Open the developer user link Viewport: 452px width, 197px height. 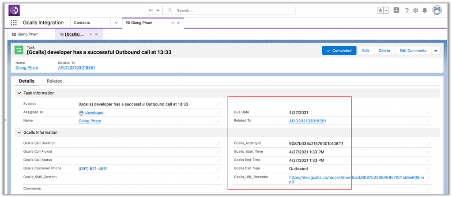94,113
